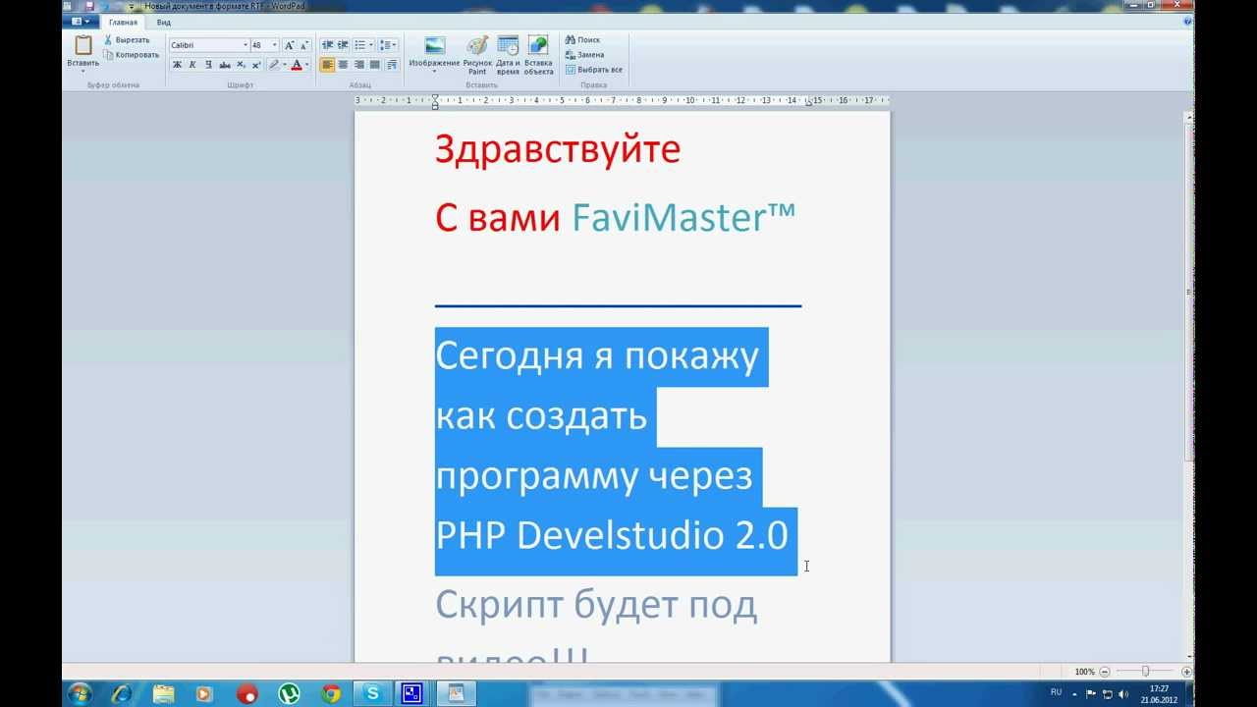This screenshot has width=1257, height=707.
Task: Click WordPad taskbar button
Action: pos(456,693)
